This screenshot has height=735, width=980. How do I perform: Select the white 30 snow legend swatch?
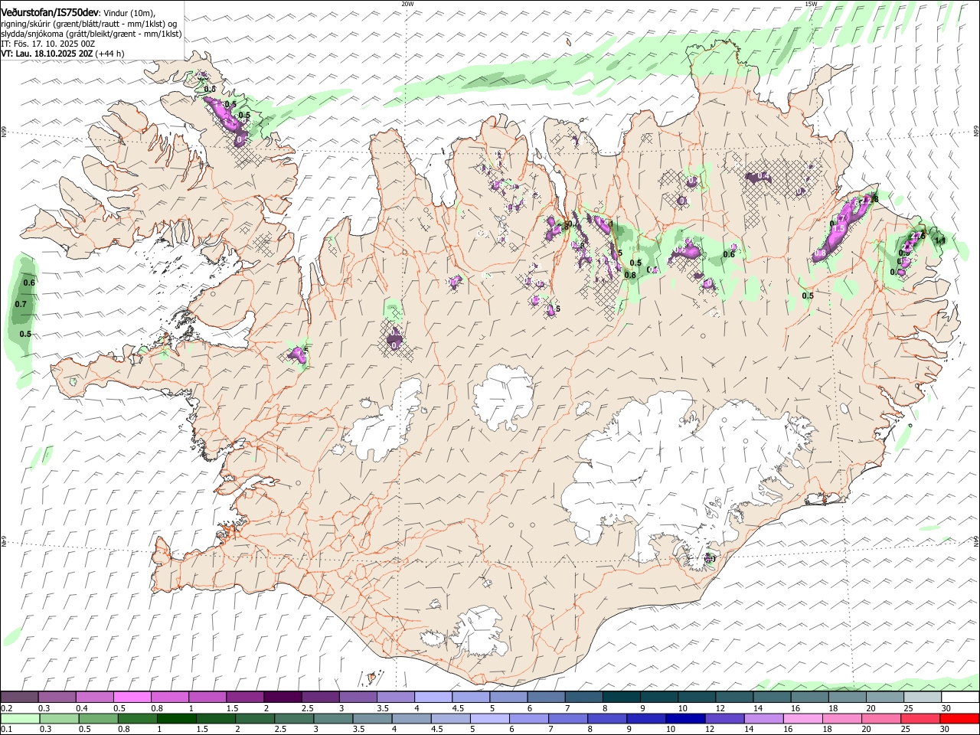coord(960,697)
